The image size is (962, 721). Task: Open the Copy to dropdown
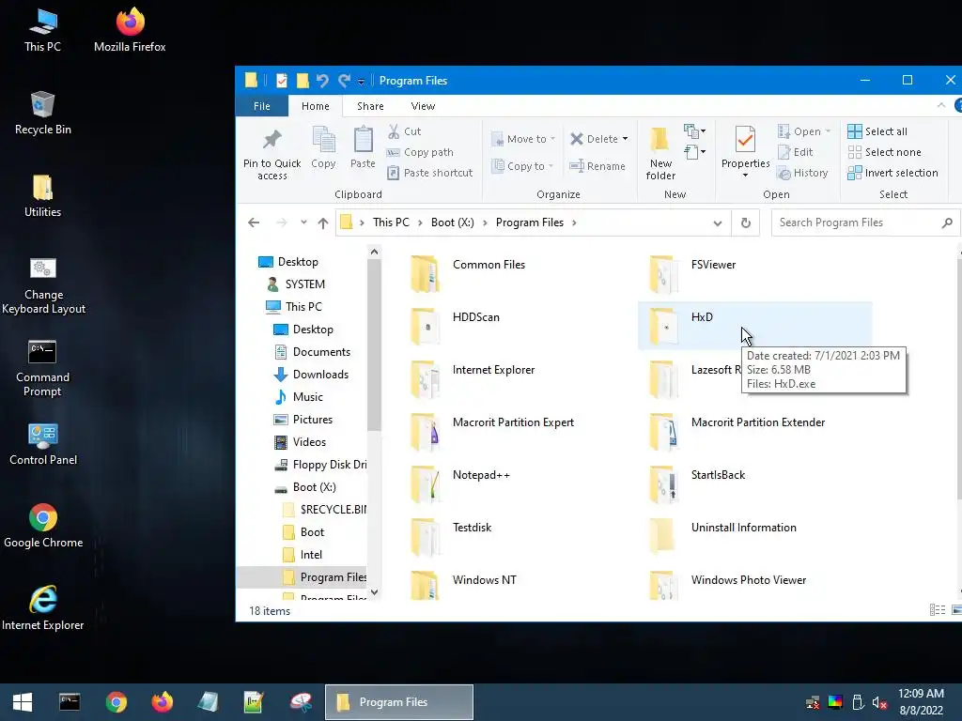pyautogui.click(x=522, y=166)
